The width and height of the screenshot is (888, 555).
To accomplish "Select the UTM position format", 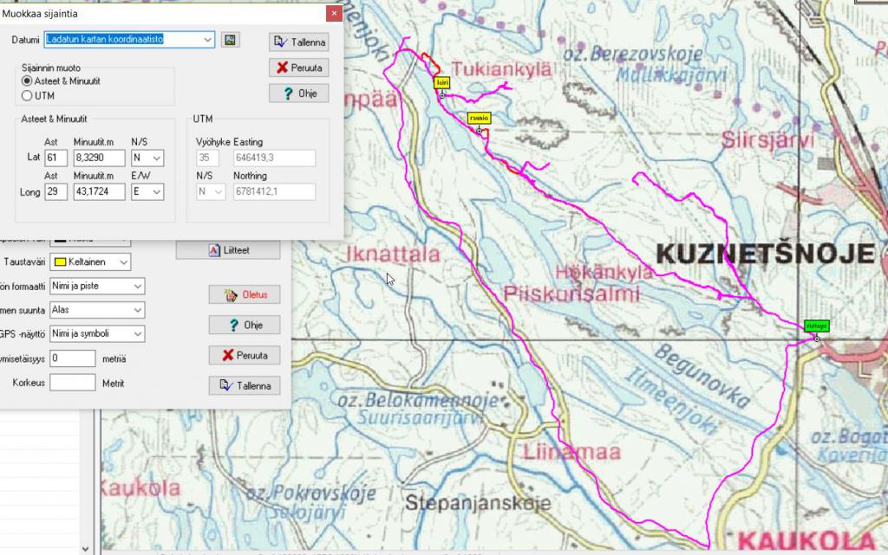I will [x=27, y=96].
